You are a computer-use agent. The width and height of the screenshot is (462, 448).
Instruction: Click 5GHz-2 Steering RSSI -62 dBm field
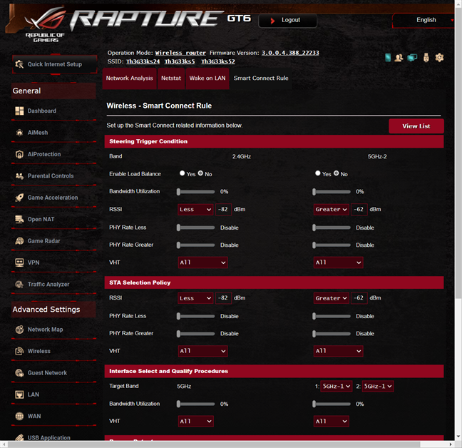tap(359, 210)
